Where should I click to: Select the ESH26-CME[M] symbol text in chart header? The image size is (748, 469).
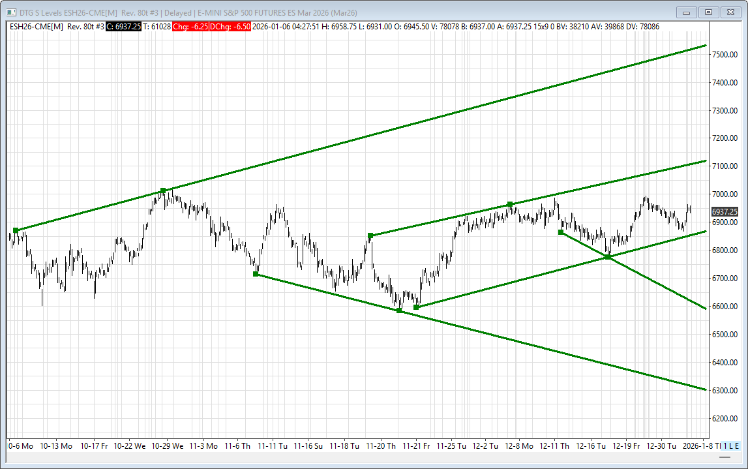pos(37,27)
